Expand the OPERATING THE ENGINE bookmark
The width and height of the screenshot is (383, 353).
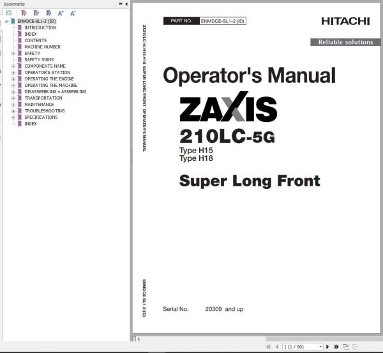pyautogui.click(x=13, y=79)
